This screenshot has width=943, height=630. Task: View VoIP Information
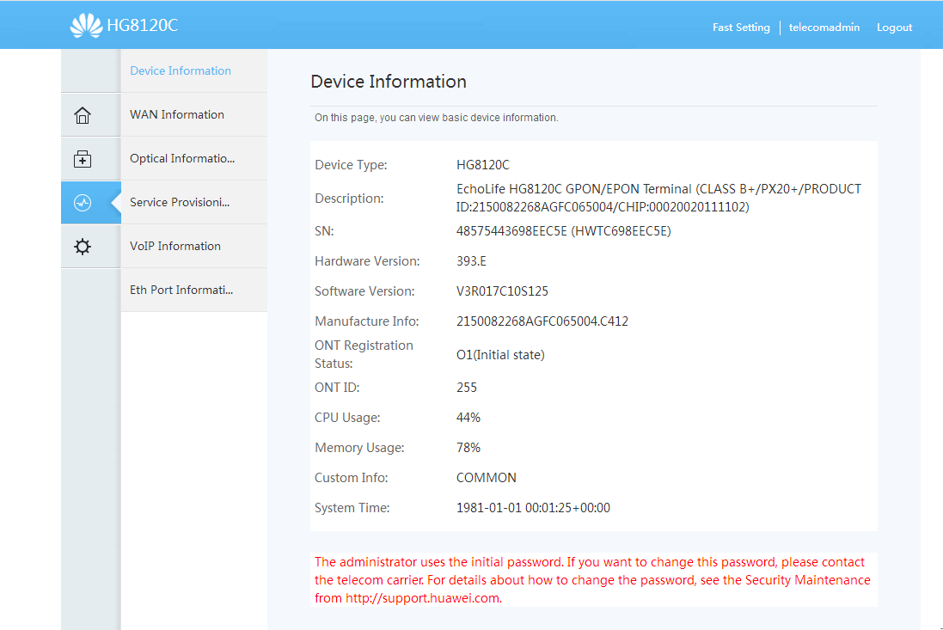(x=175, y=246)
